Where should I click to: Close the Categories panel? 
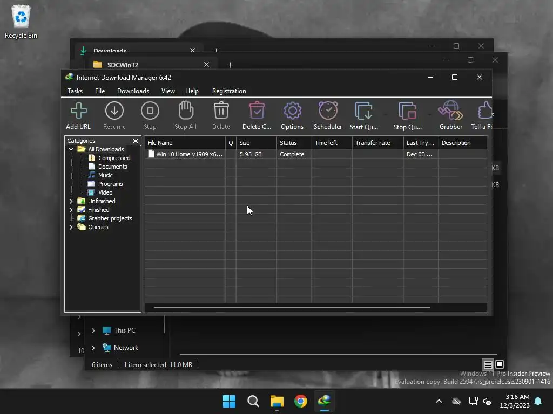[136, 141]
